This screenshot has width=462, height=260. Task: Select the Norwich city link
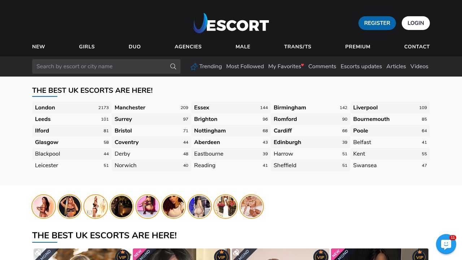[x=151, y=165]
